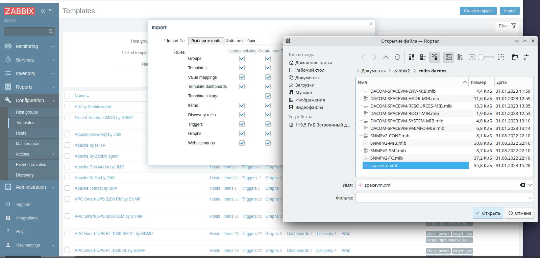Open the sorting options
This screenshot has height=258, width=540.
[x=460, y=57]
